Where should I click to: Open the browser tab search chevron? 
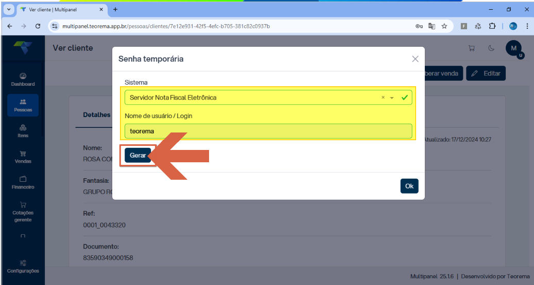pos(9,10)
